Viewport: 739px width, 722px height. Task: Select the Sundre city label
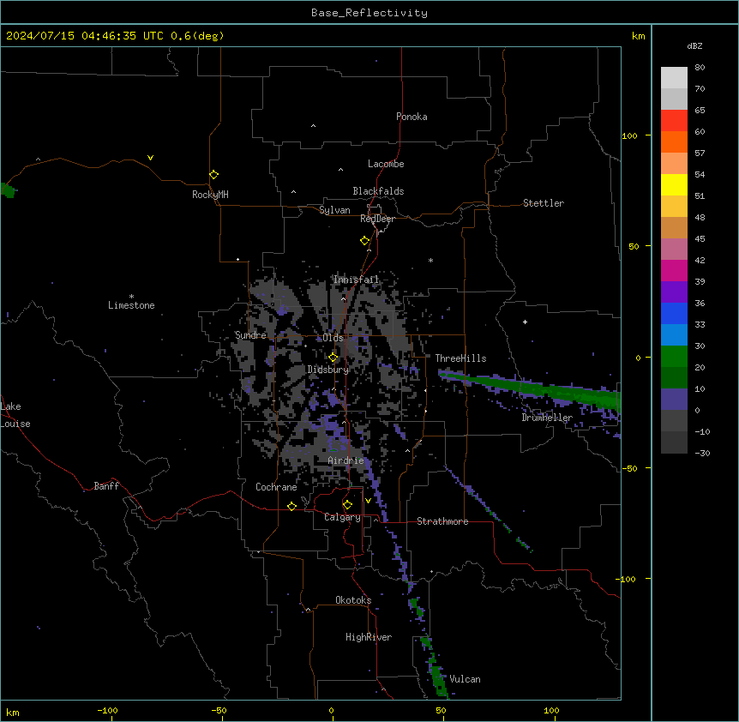pos(250,335)
